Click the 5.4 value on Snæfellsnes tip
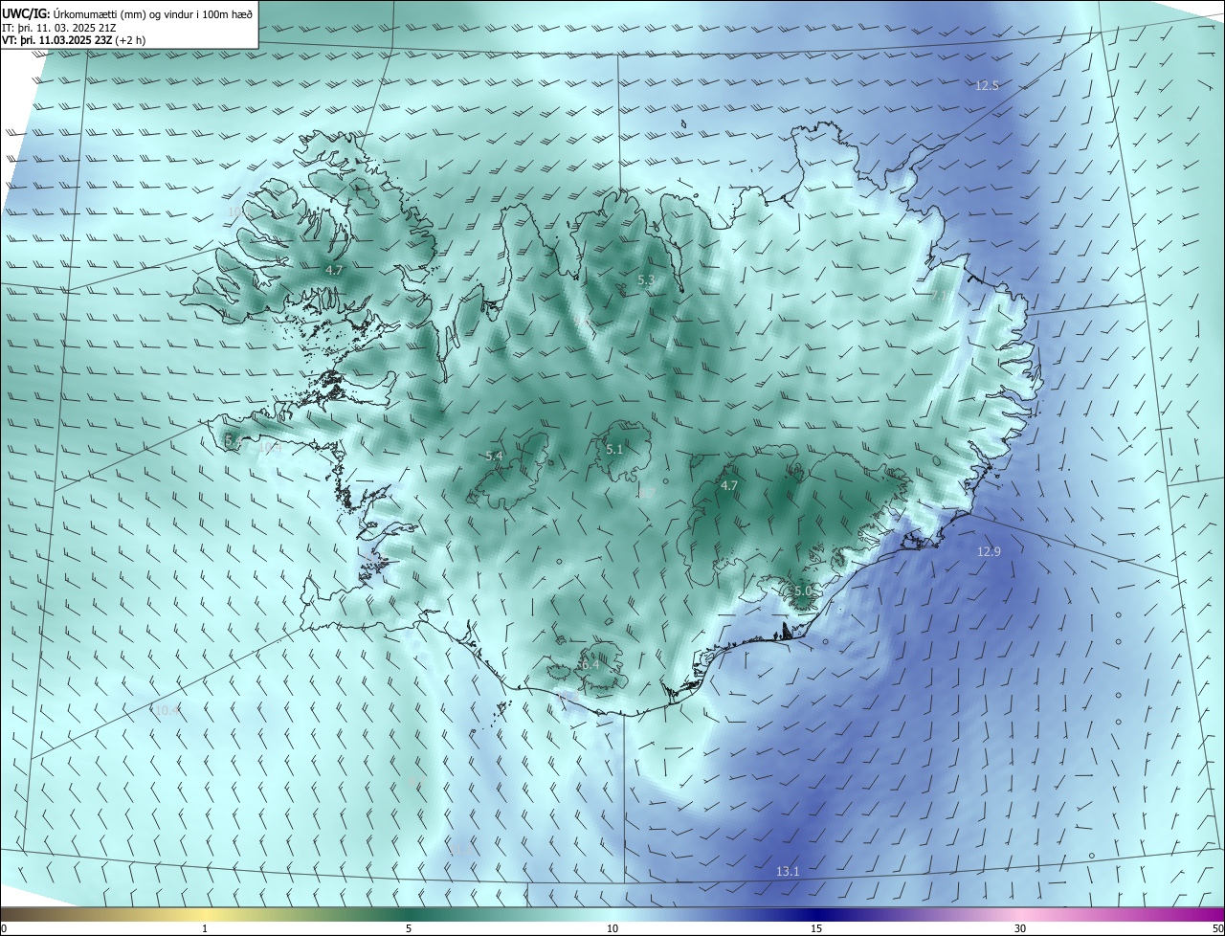The width and height of the screenshot is (1225, 936). pyautogui.click(x=233, y=441)
